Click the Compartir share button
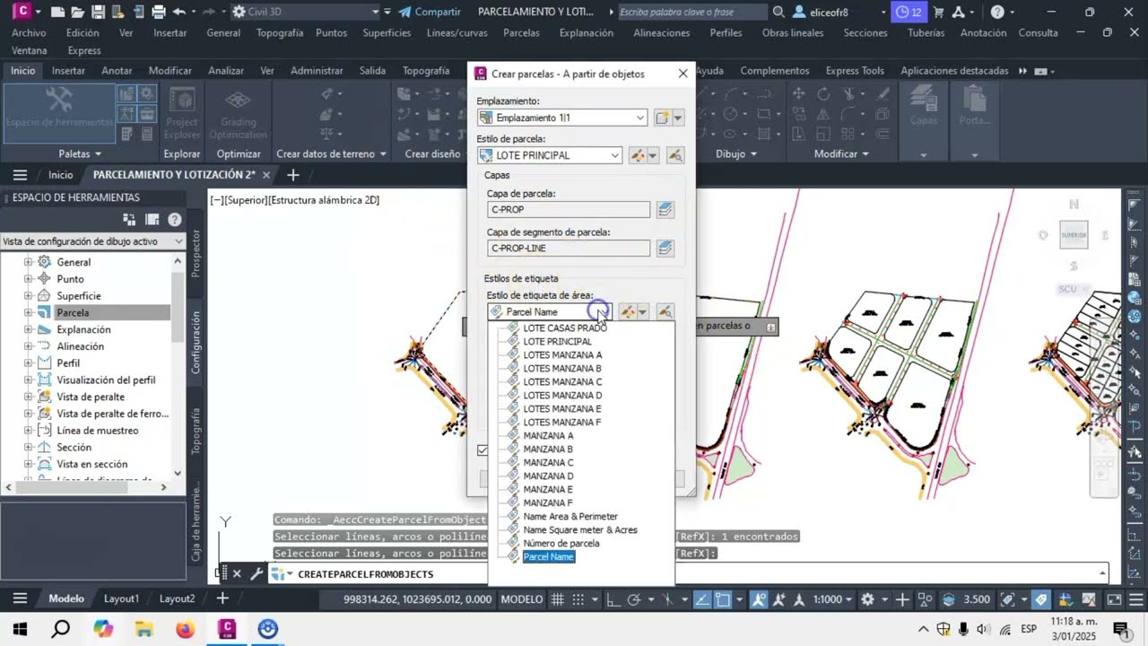 (x=429, y=12)
